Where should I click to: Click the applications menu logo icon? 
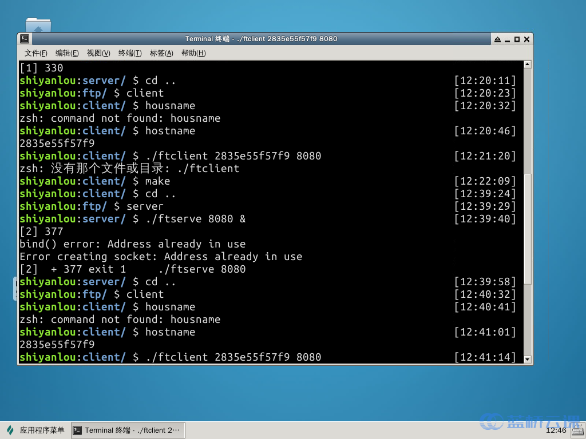(x=10, y=430)
